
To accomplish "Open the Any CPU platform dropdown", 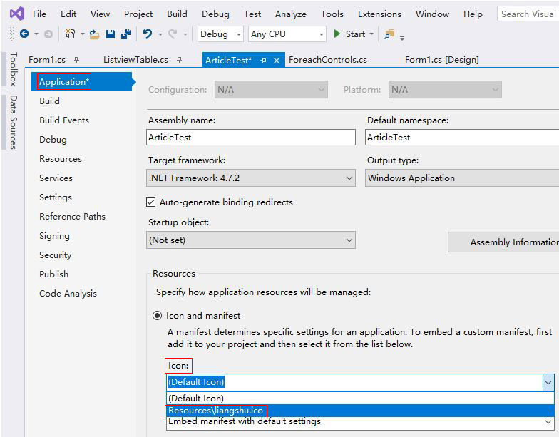I will [287, 34].
